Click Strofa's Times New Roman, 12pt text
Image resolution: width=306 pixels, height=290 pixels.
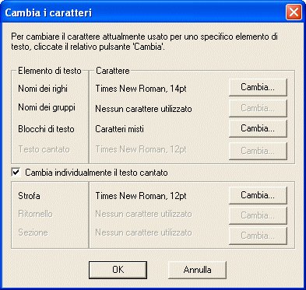click(141, 196)
